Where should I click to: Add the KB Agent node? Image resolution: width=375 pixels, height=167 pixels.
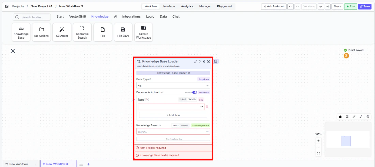(62, 32)
